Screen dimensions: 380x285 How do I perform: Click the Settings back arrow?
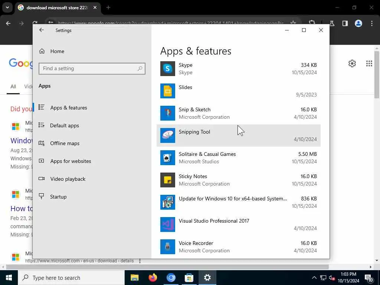[42, 30]
